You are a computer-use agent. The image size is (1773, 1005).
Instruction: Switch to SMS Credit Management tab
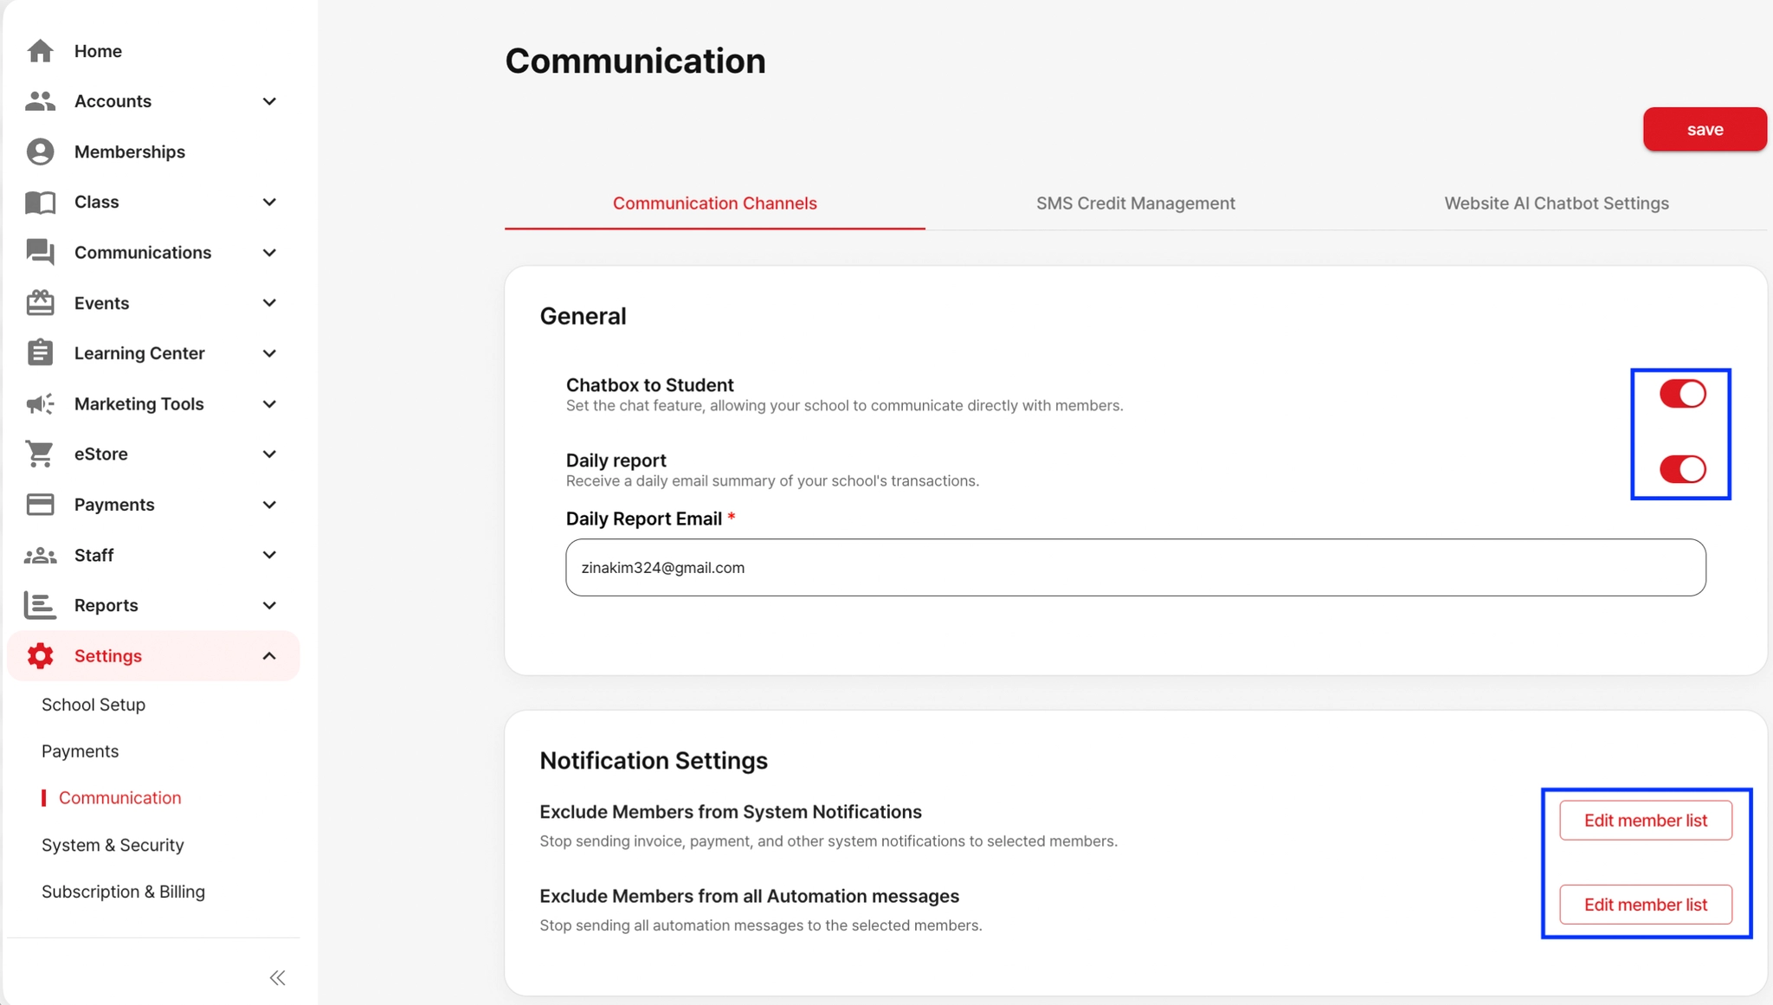coord(1136,203)
